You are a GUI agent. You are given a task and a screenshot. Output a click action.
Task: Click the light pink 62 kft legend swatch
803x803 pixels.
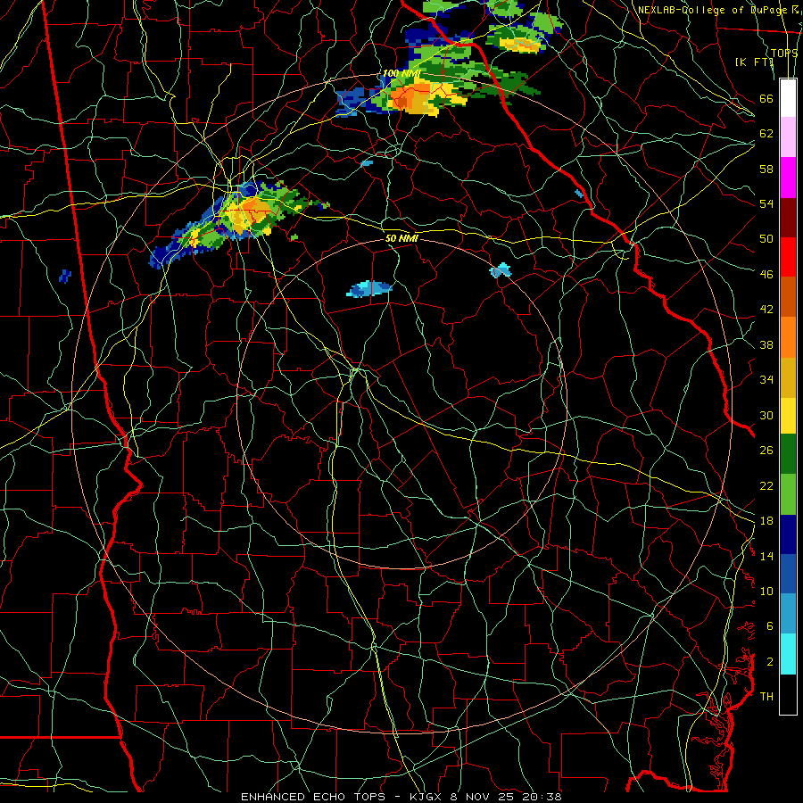788,137
